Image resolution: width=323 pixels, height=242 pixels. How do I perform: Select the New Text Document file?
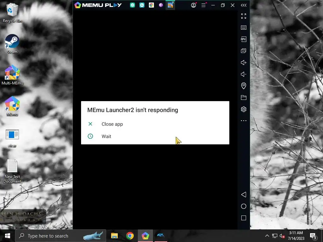(12, 171)
